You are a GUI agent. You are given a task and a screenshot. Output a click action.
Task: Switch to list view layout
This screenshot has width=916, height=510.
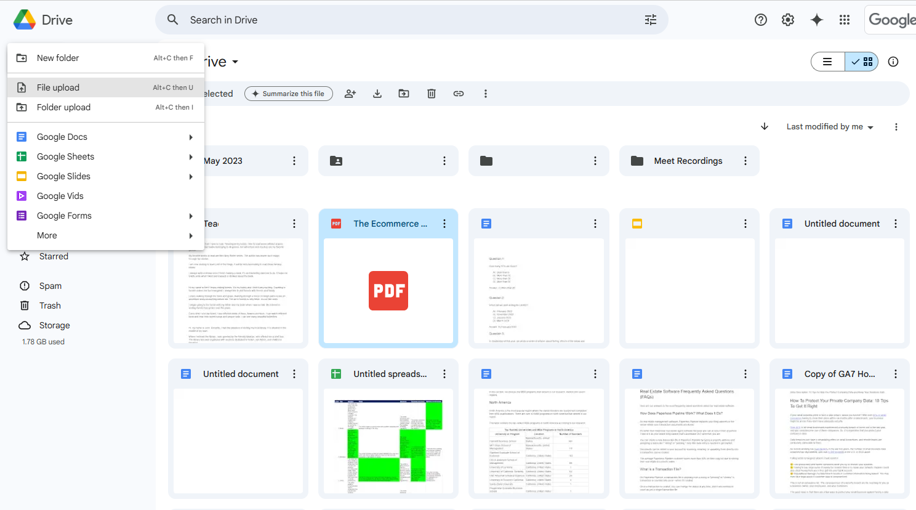[827, 62]
